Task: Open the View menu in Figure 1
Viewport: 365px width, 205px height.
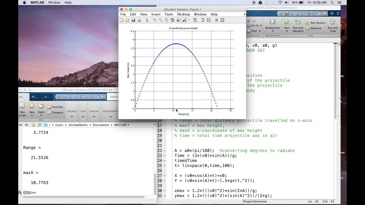Action: (x=144, y=14)
